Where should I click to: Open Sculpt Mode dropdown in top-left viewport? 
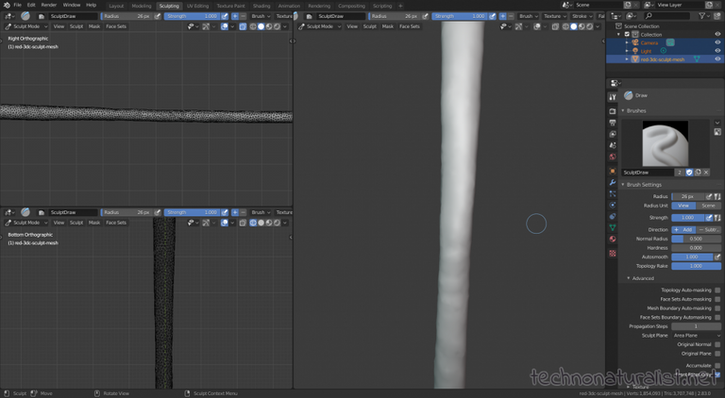pos(26,26)
